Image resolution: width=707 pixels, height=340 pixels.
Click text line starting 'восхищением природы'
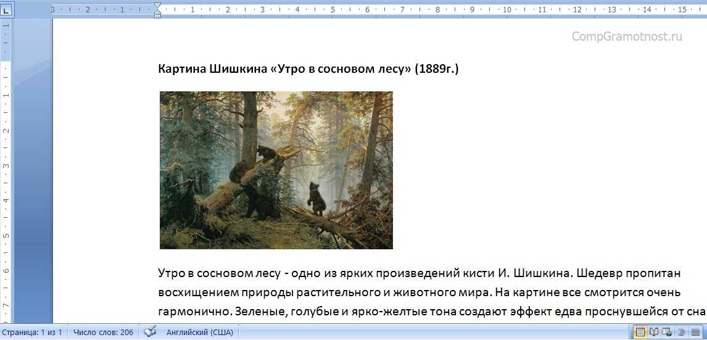(420, 292)
